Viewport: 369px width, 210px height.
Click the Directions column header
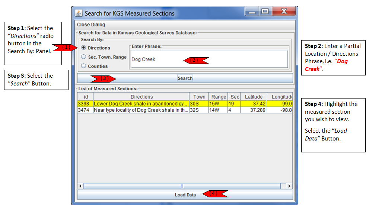point(141,97)
